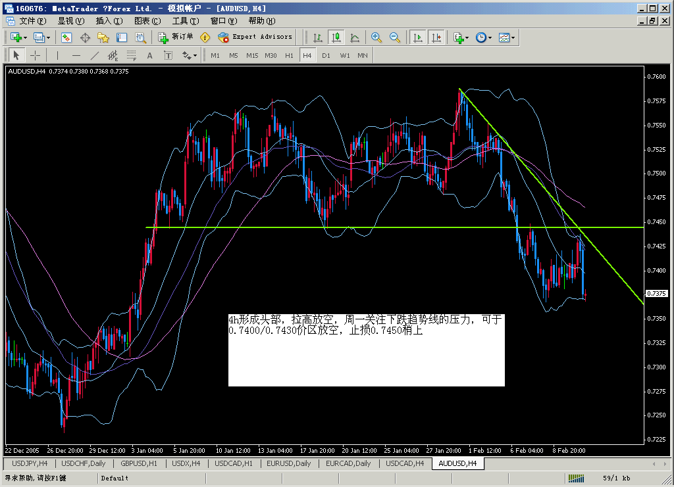This screenshot has height=487, width=674.
Task: Switch to USDCHF,Daily chart tab
Action: point(83,463)
